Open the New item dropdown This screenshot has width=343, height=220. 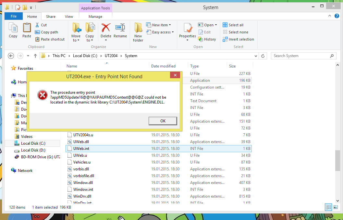click(x=158, y=25)
